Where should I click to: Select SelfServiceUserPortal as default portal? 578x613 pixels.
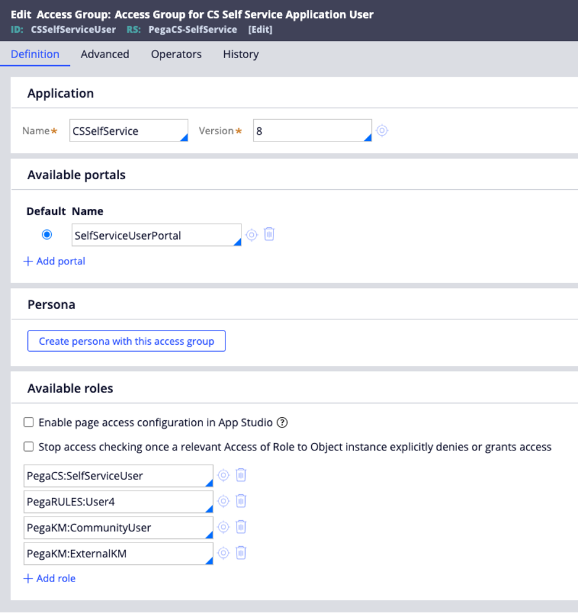click(47, 235)
